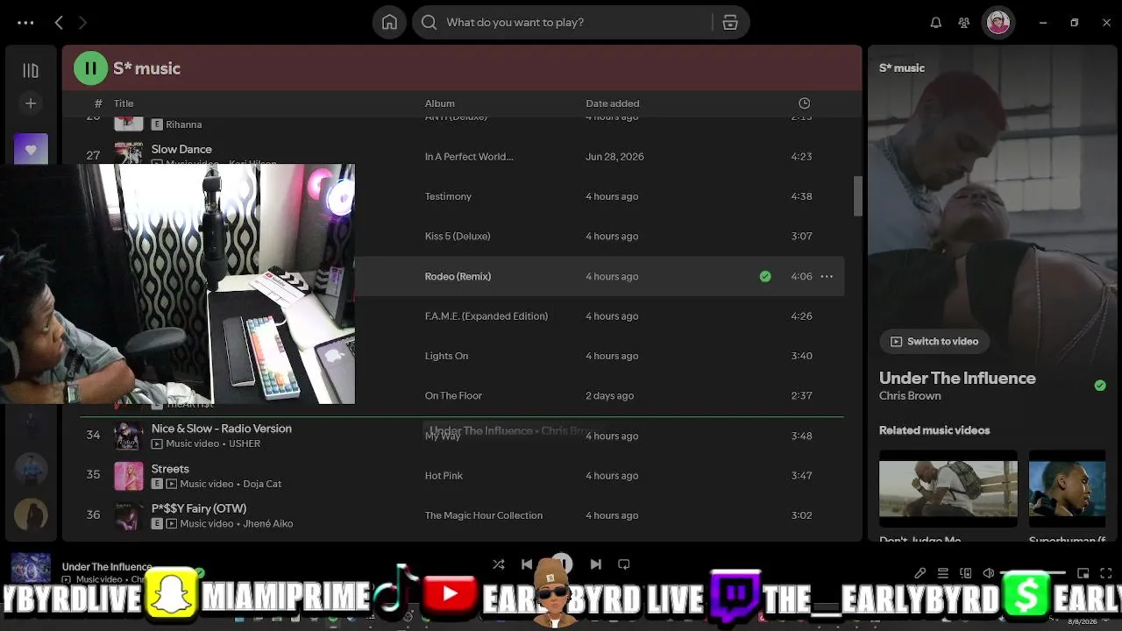The image size is (1122, 631).
Task: Sort tracks by duration clock icon
Action: pyautogui.click(x=805, y=103)
